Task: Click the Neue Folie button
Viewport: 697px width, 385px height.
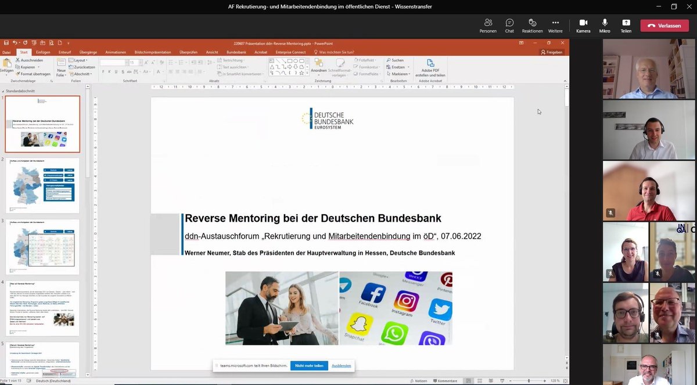Action: 60,67
